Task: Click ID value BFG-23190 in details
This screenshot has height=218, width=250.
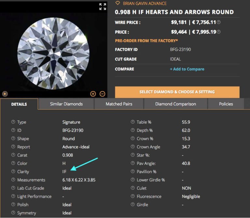Action: 73,130
